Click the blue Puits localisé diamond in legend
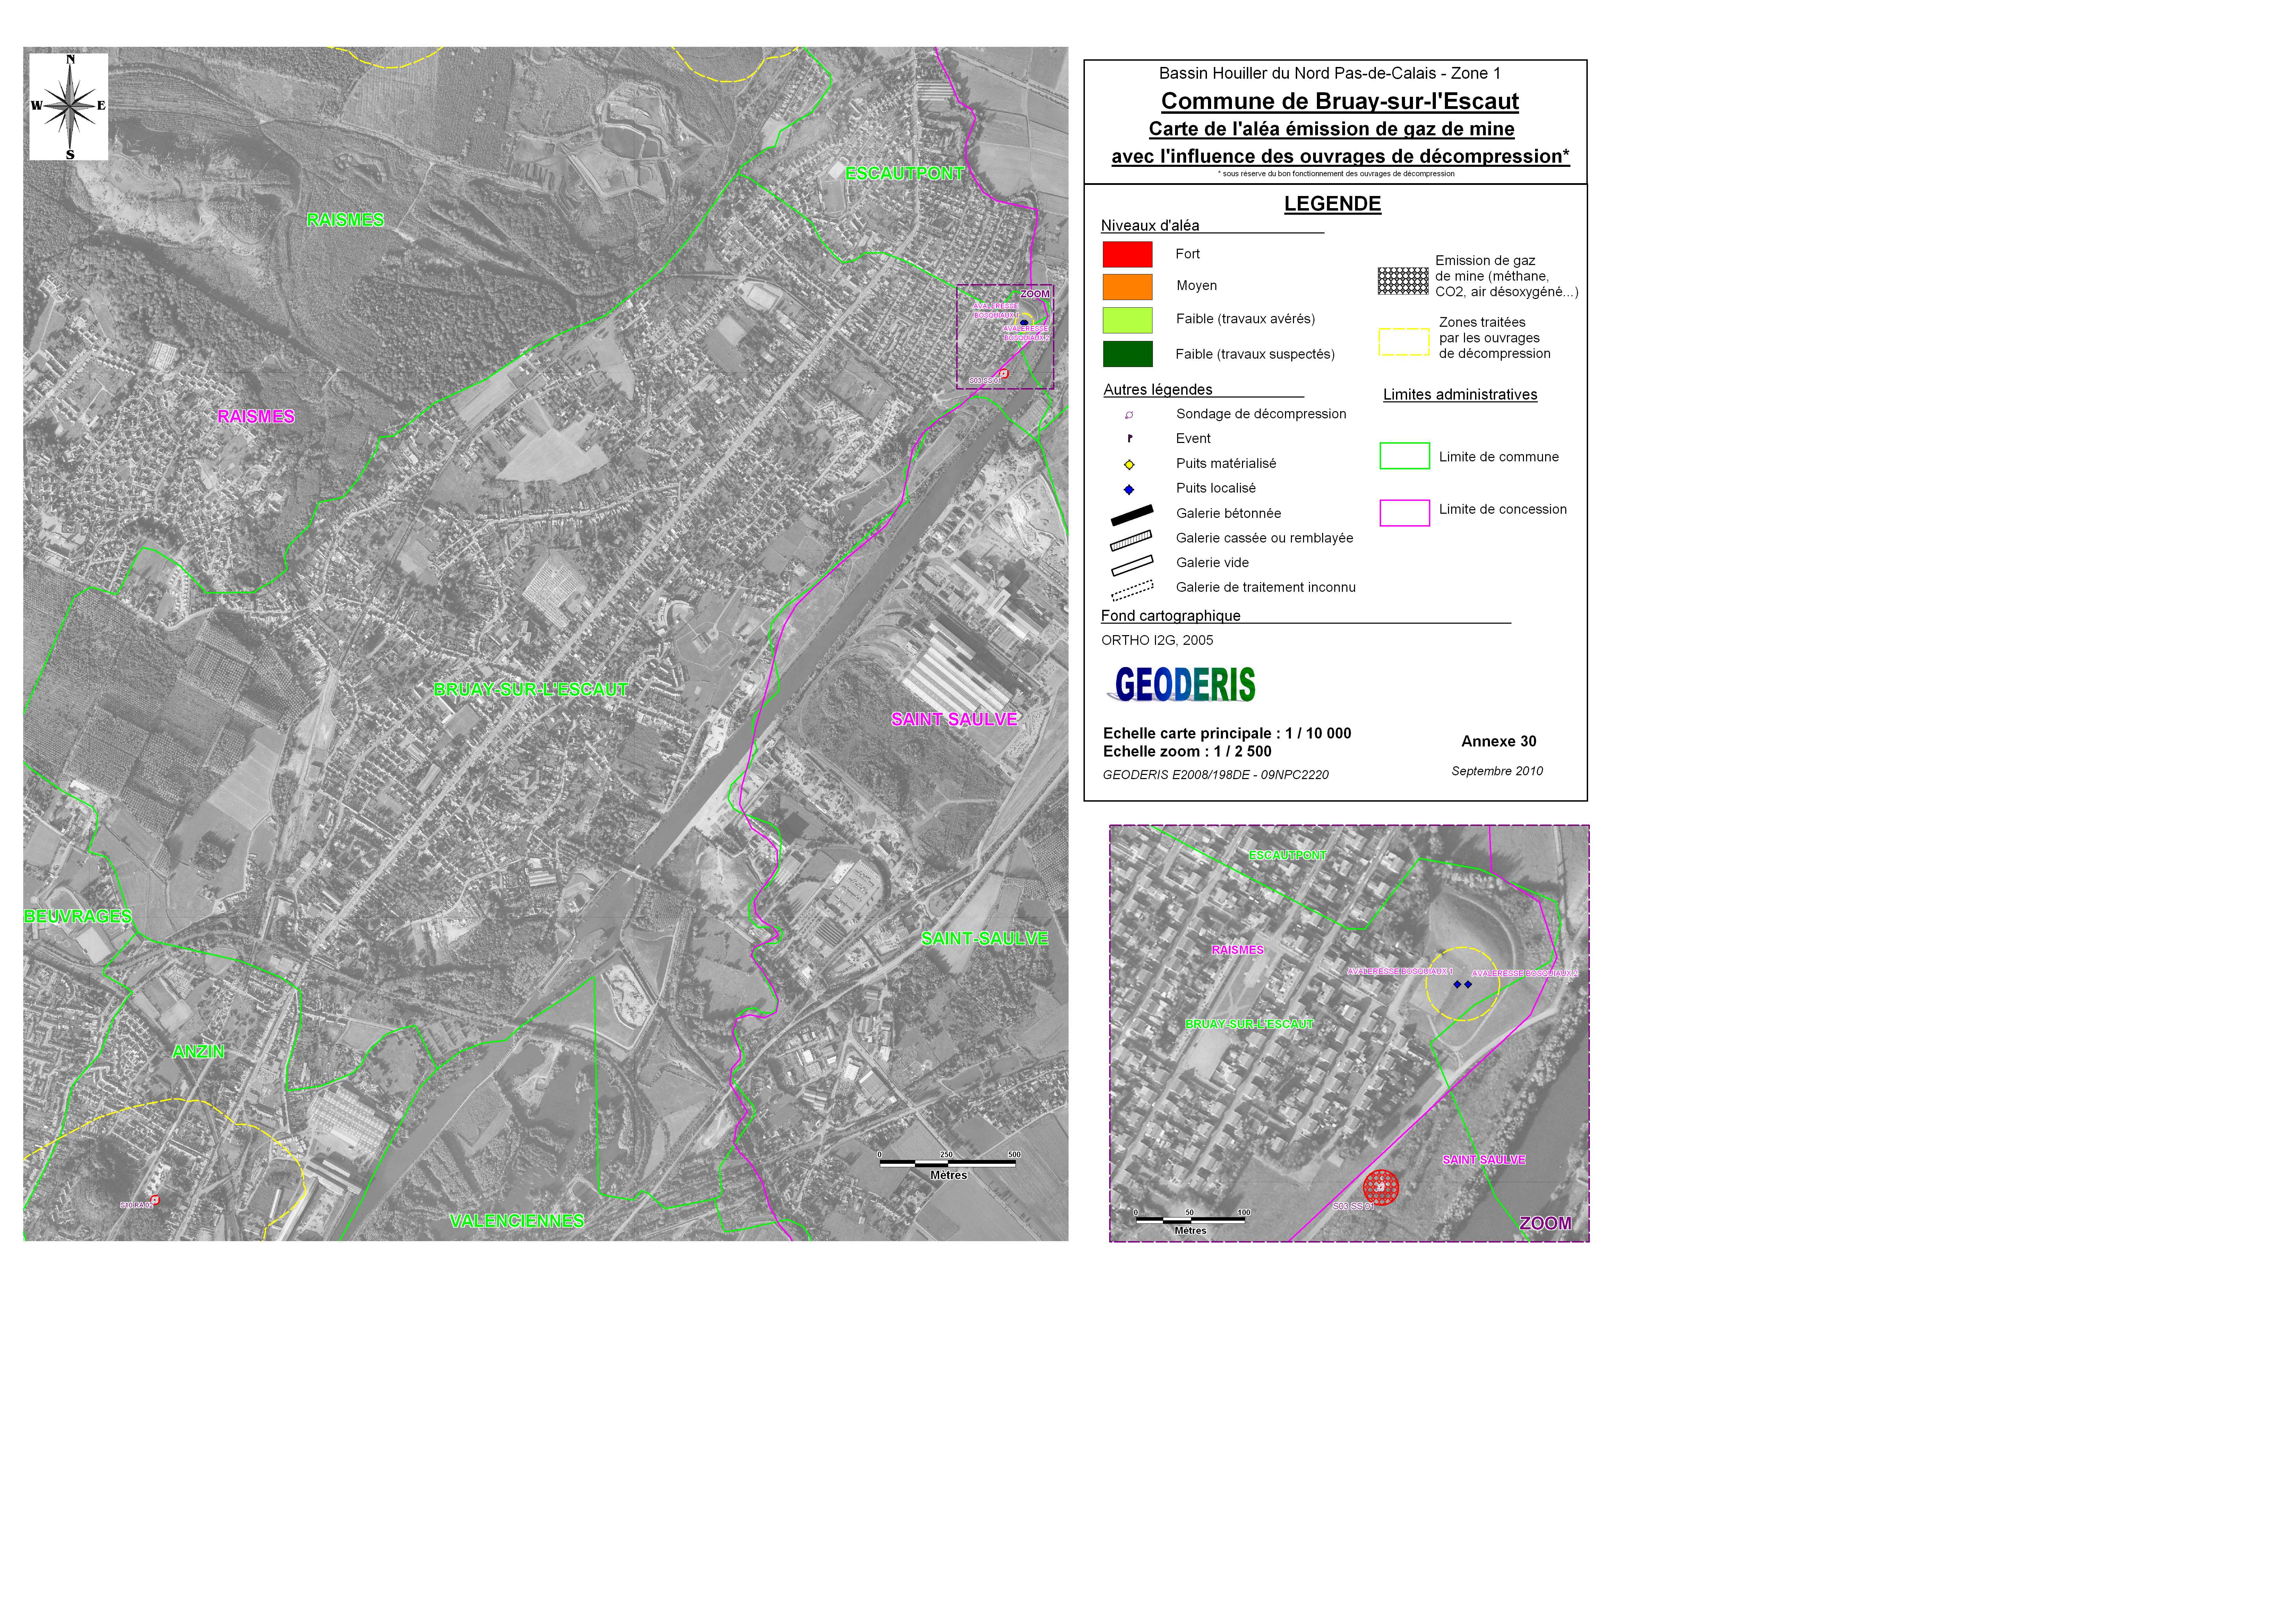Image resolution: width=2296 pixels, height=1622 pixels. pos(1129,490)
